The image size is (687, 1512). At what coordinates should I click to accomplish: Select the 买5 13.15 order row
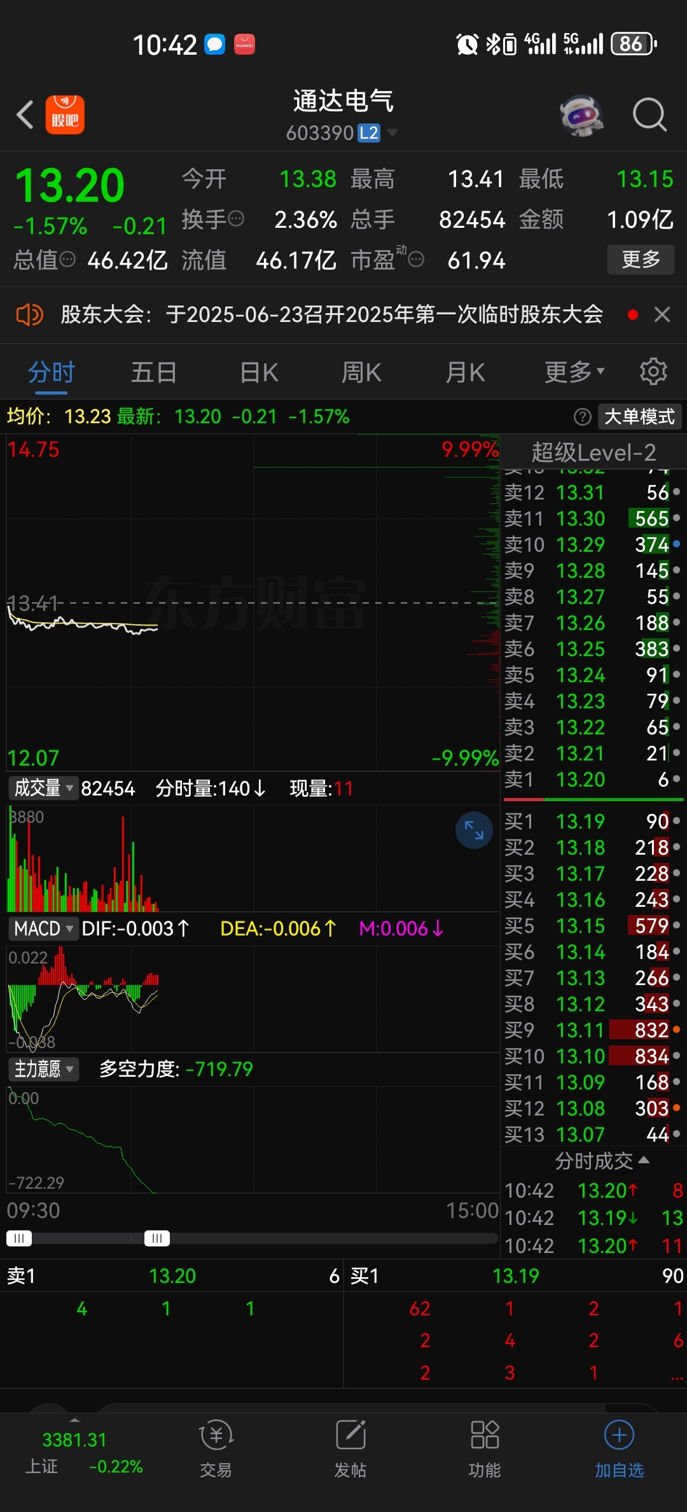click(593, 926)
